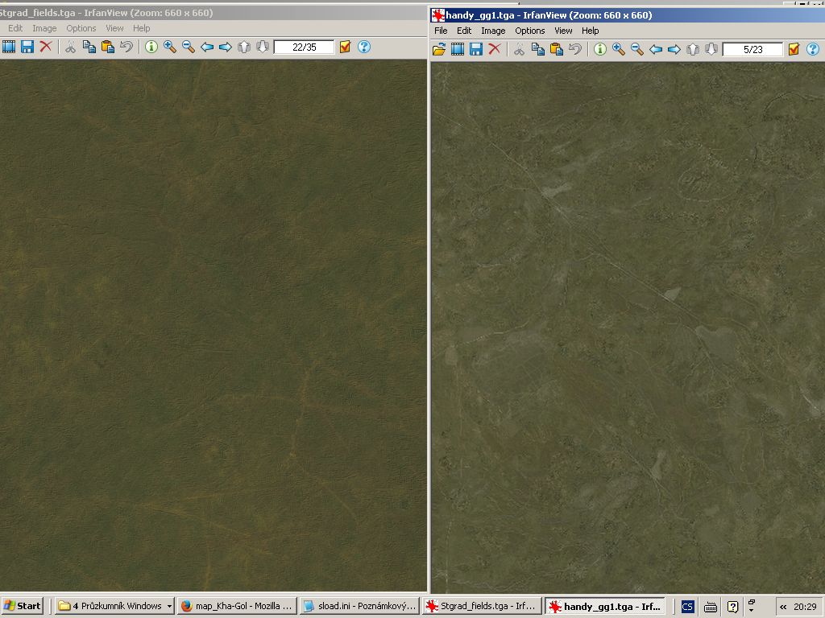The width and height of the screenshot is (825, 618).
Task: Open IrfanView settings in Stgrad_fields window
Action: point(345,47)
